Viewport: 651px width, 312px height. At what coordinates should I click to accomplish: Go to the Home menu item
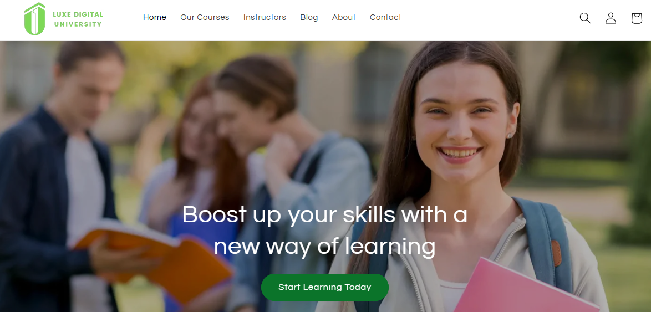coord(155,17)
